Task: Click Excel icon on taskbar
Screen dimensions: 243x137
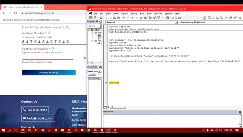Action: pyautogui.click(x=108, y=130)
